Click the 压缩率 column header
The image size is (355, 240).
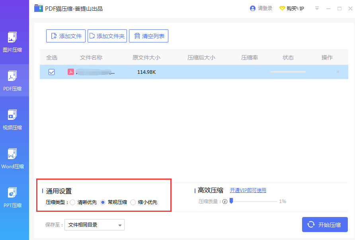tap(250, 58)
